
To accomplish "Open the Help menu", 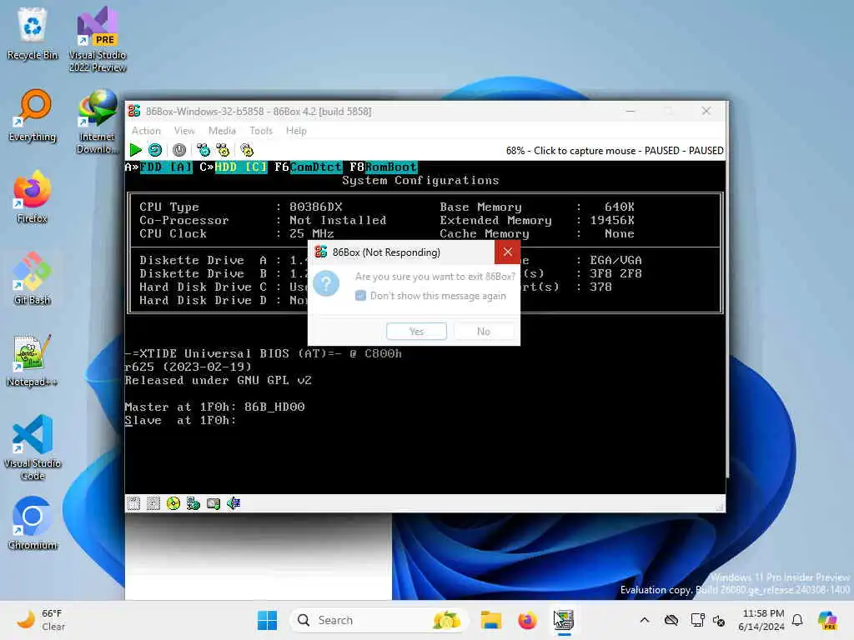I will click(296, 131).
